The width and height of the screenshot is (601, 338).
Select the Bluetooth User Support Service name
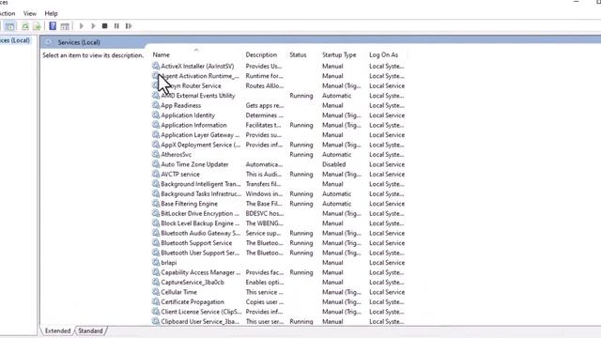[200, 253]
